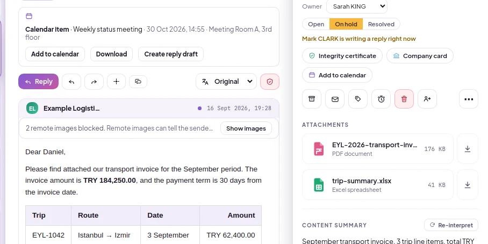Open the Owner Sarah KING dropdown
This screenshot has height=244, width=488.
[357, 6]
